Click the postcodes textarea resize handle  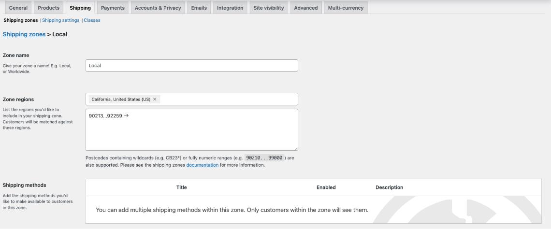point(295,148)
